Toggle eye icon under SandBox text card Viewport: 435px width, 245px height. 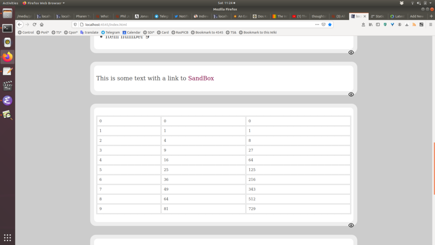coord(351,94)
